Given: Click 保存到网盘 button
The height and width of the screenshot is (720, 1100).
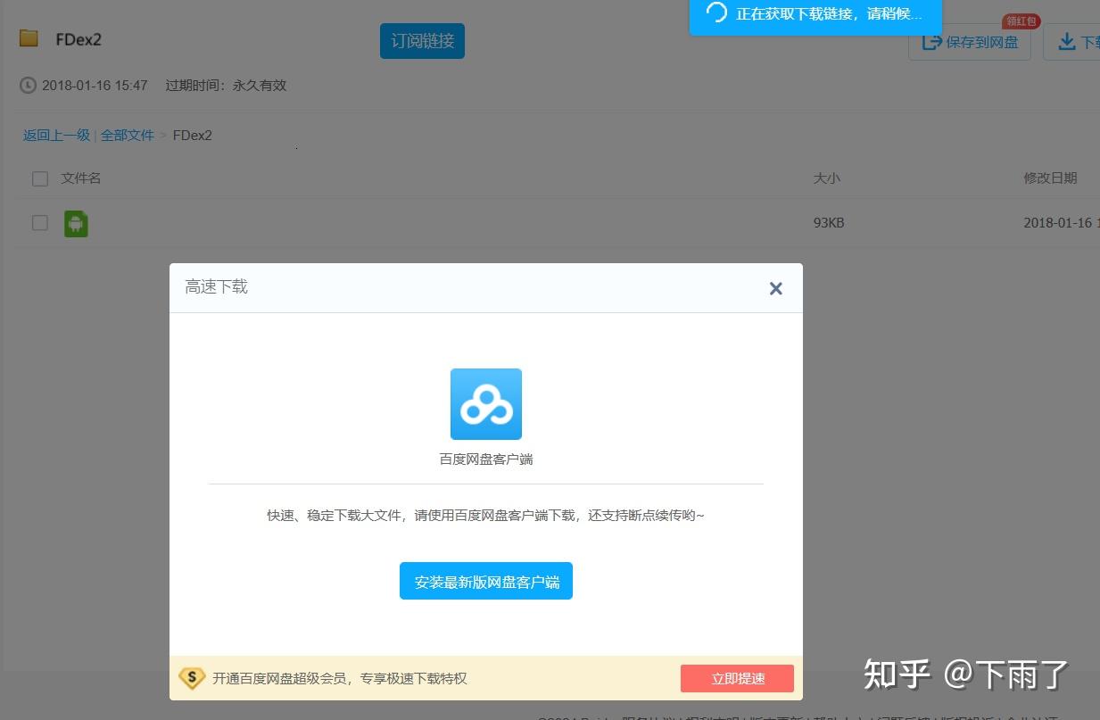Looking at the screenshot, I should pyautogui.click(x=970, y=42).
